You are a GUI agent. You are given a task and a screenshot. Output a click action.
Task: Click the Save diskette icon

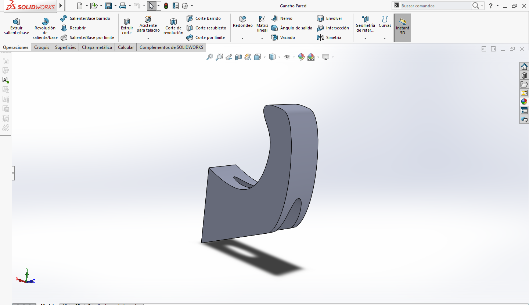(x=108, y=6)
